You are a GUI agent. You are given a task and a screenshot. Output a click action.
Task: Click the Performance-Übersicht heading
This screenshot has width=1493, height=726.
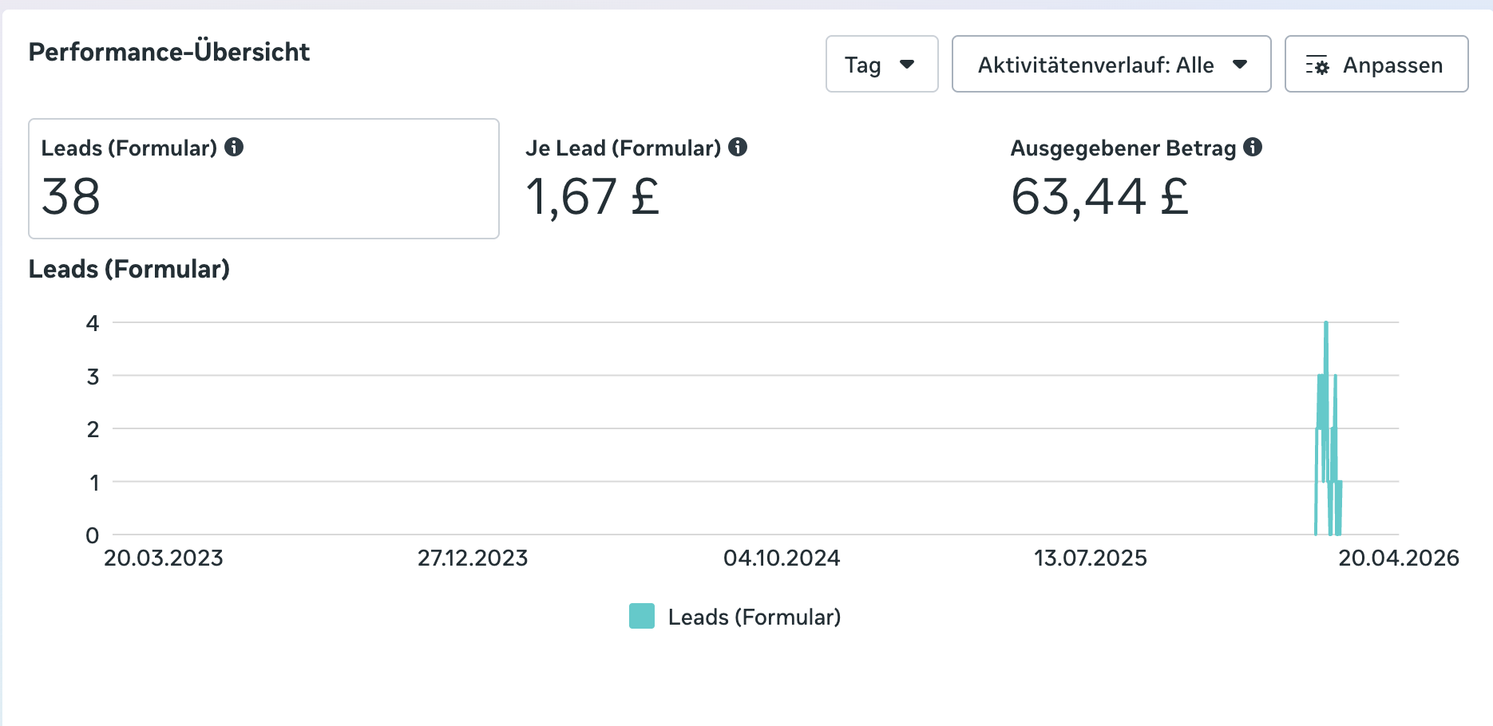tap(169, 51)
